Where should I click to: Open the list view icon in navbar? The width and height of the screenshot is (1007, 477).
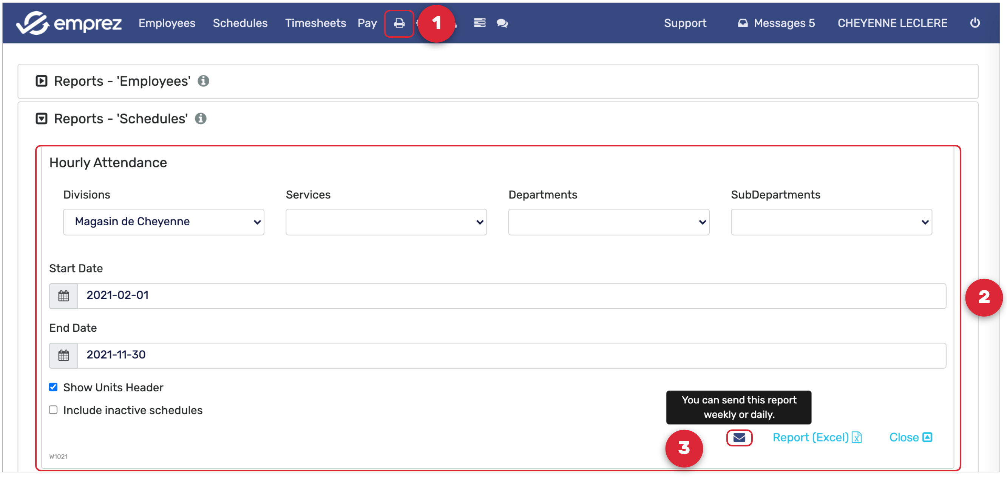479,23
